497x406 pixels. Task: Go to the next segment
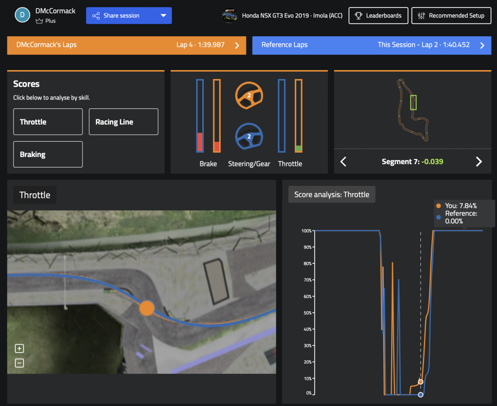pyautogui.click(x=479, y=162)
